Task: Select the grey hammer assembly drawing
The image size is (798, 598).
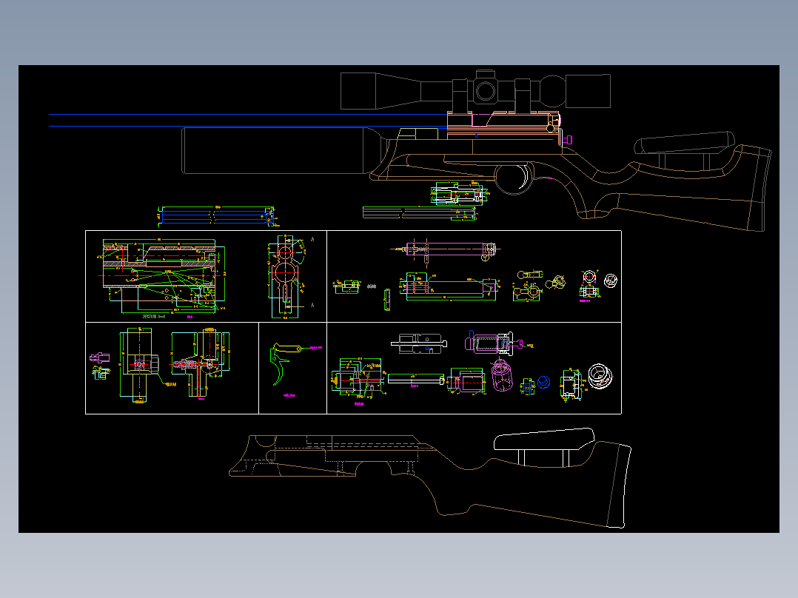Action: click(419, 343)
